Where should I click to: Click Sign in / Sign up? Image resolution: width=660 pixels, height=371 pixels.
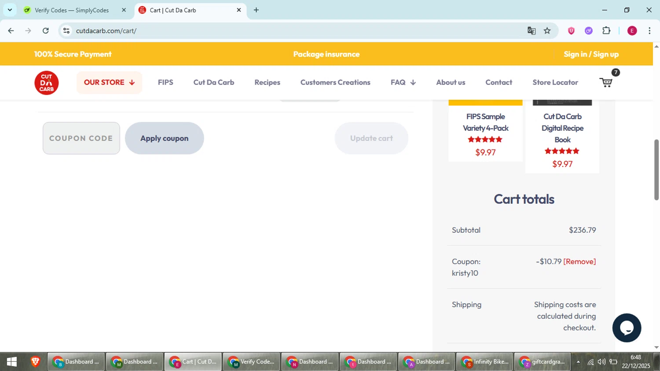pos(591,54)
